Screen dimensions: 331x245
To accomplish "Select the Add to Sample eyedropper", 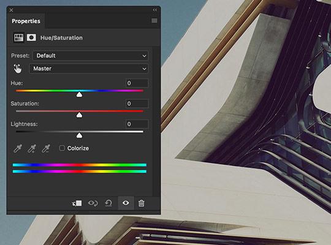I will point(32,148).
